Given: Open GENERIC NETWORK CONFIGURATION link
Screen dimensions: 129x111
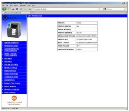Looking at the screenshot, I should coord(12,50).
